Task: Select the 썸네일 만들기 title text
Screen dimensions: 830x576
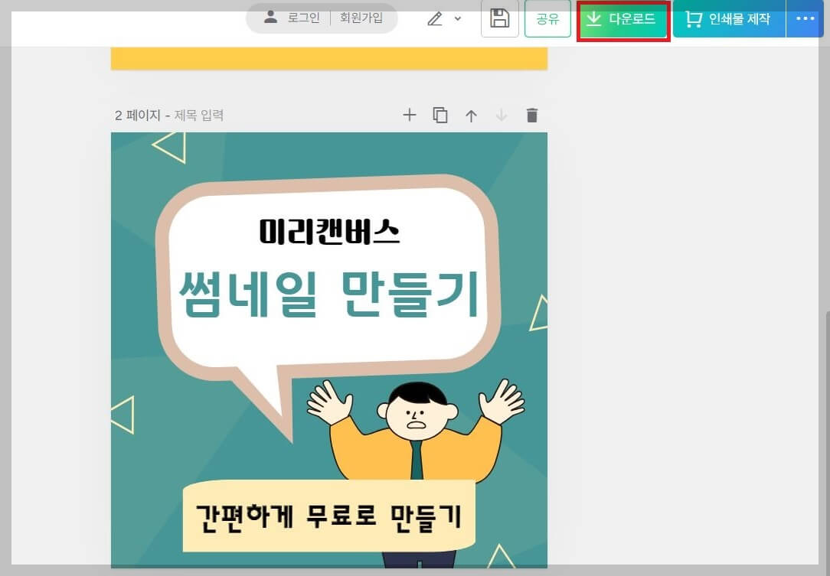Action: point(328,294)
